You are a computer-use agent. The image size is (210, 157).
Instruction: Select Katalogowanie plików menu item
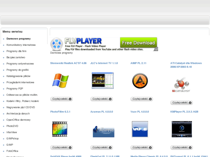point(18,76)
